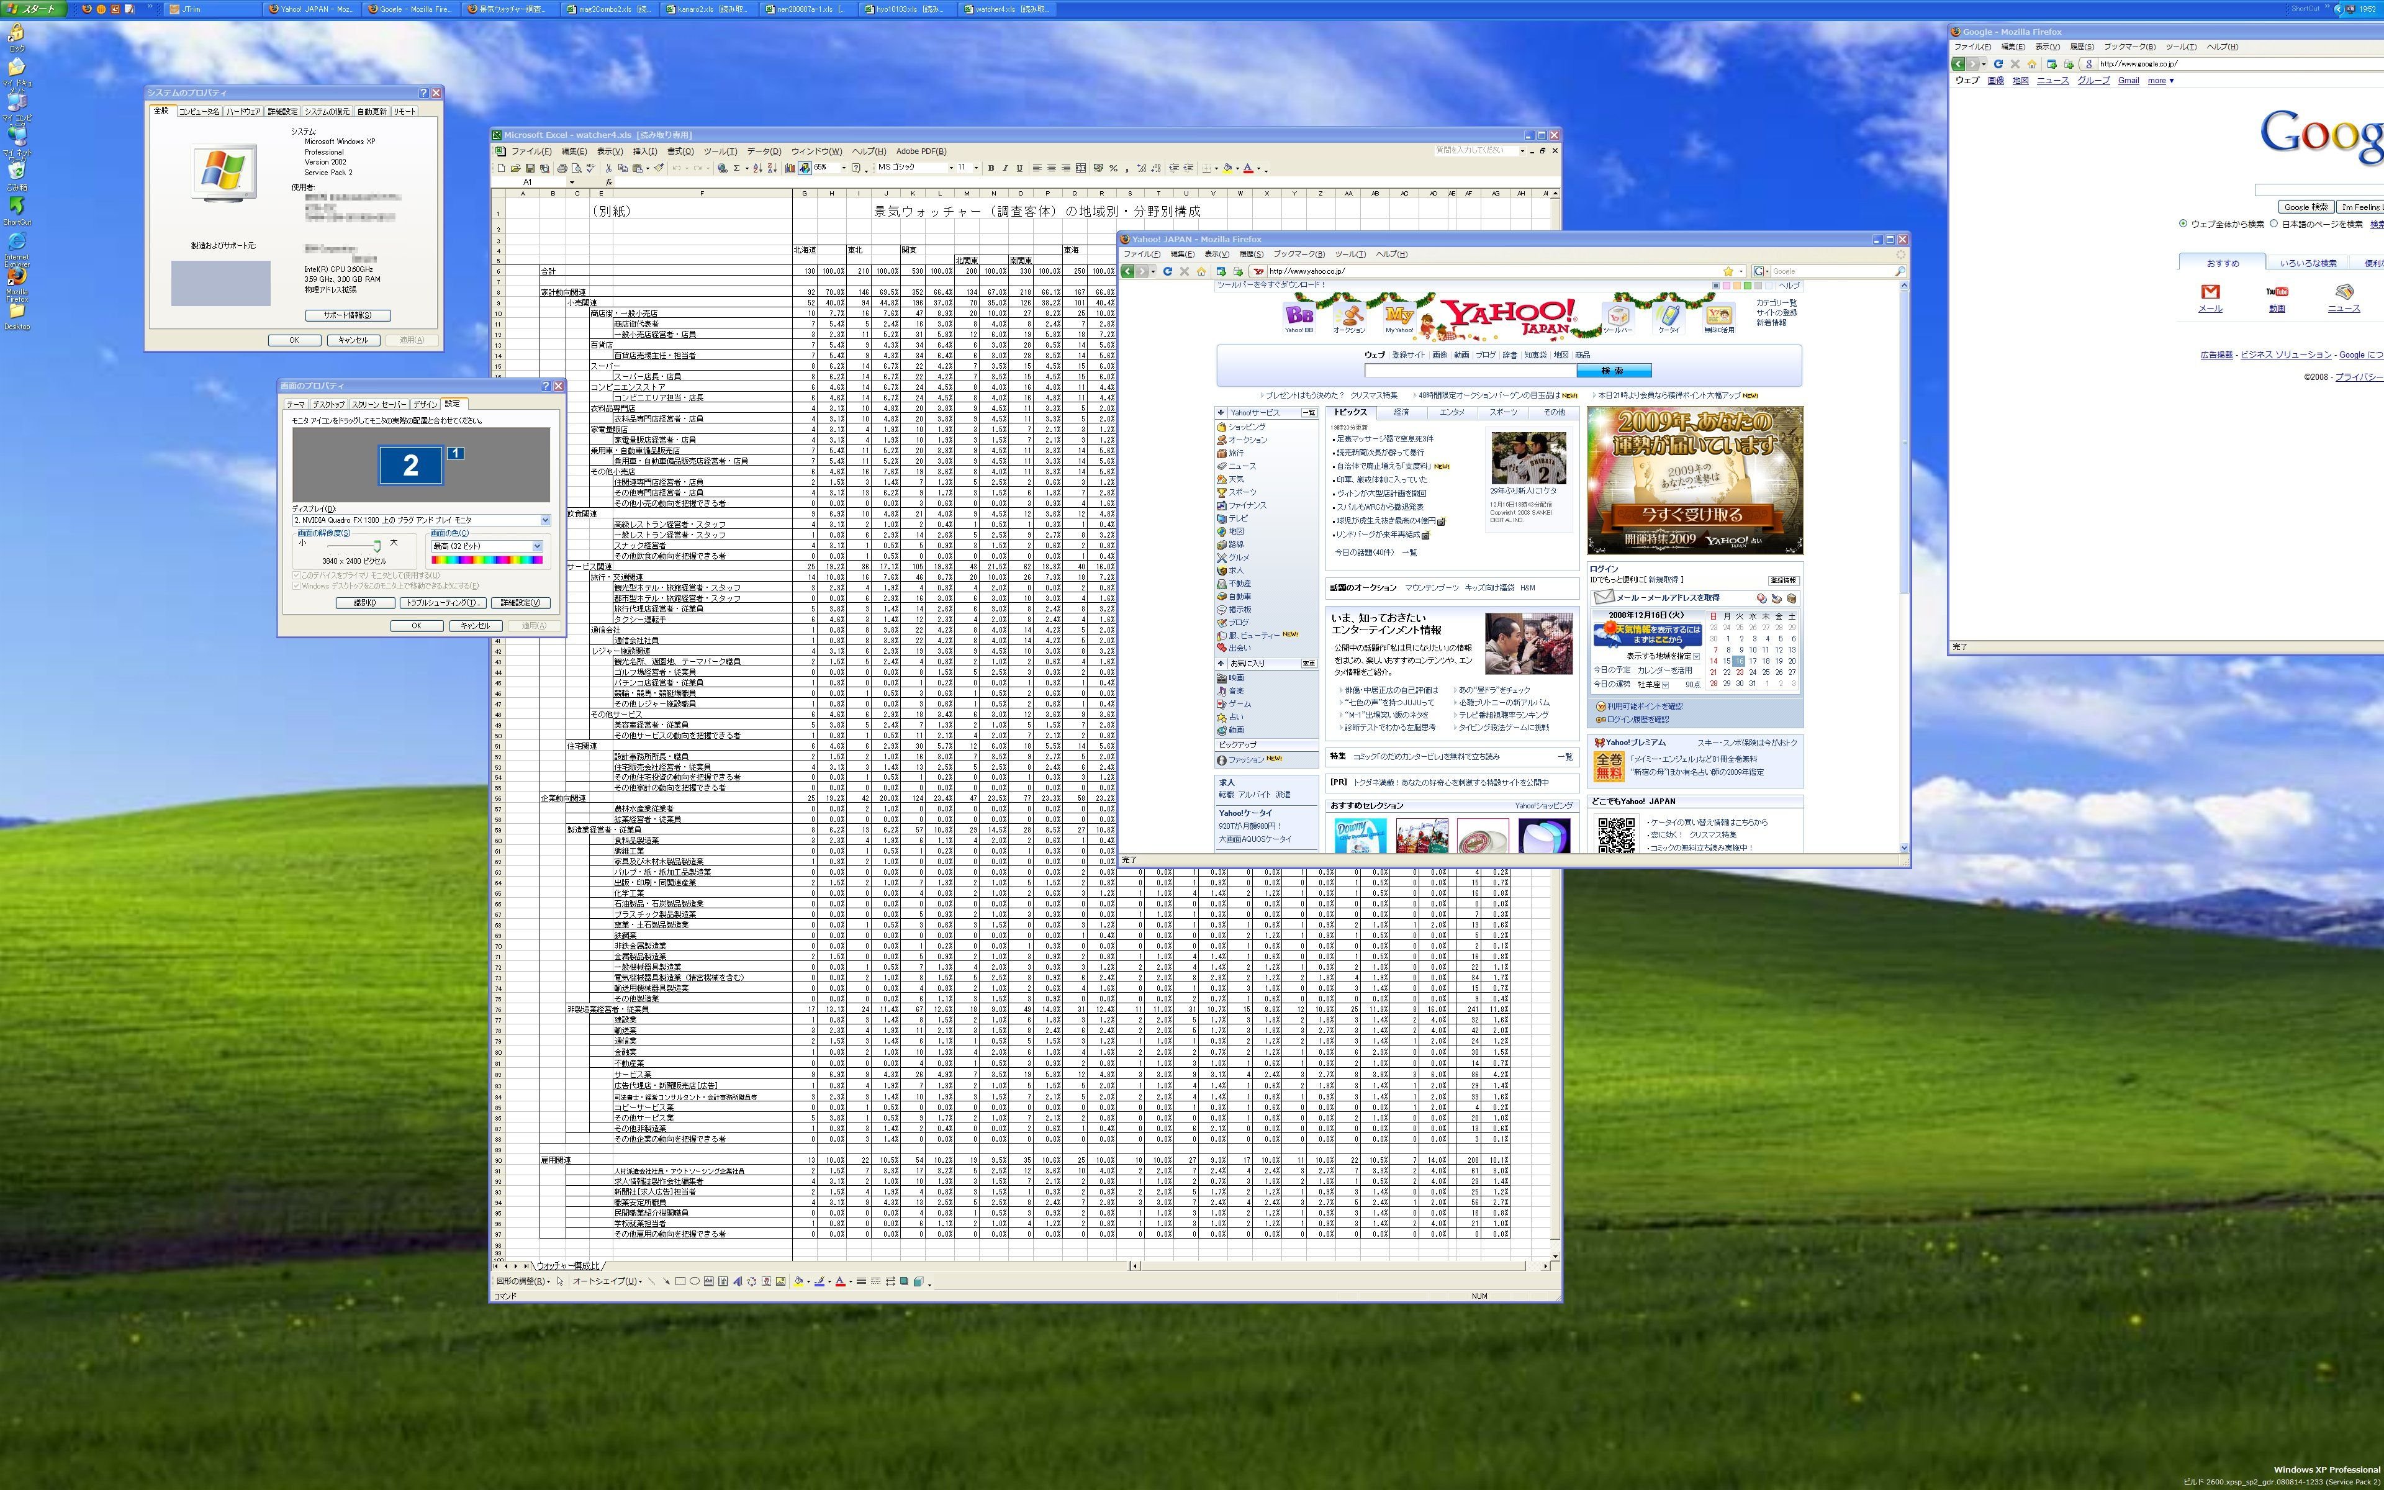Click fill color paint bucket swatch in Excel

[x=1227, y=168]
